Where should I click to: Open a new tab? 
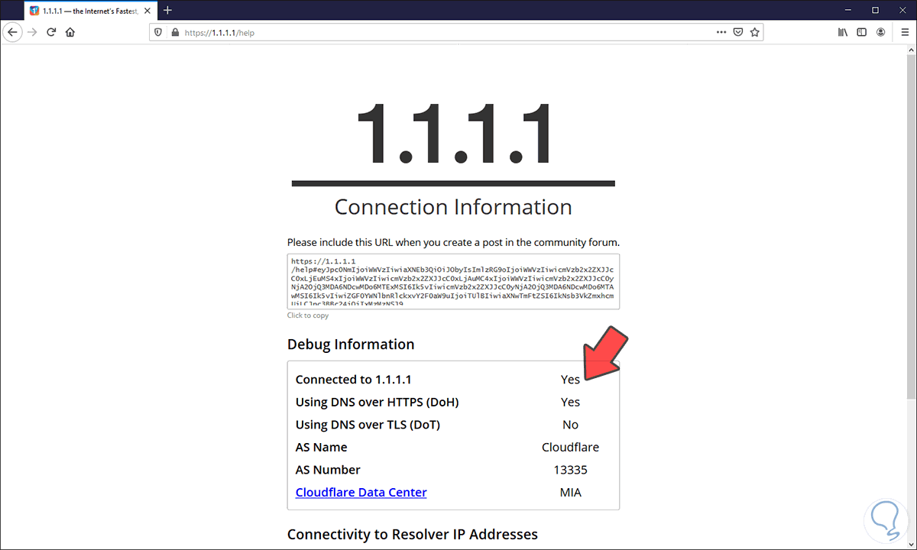pyautogui.click(x=168, y=10)
